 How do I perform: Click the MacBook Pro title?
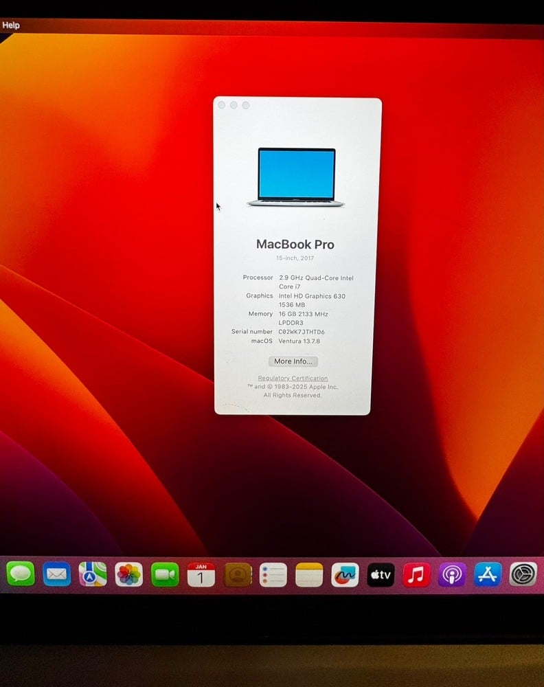tap(295, 244)
